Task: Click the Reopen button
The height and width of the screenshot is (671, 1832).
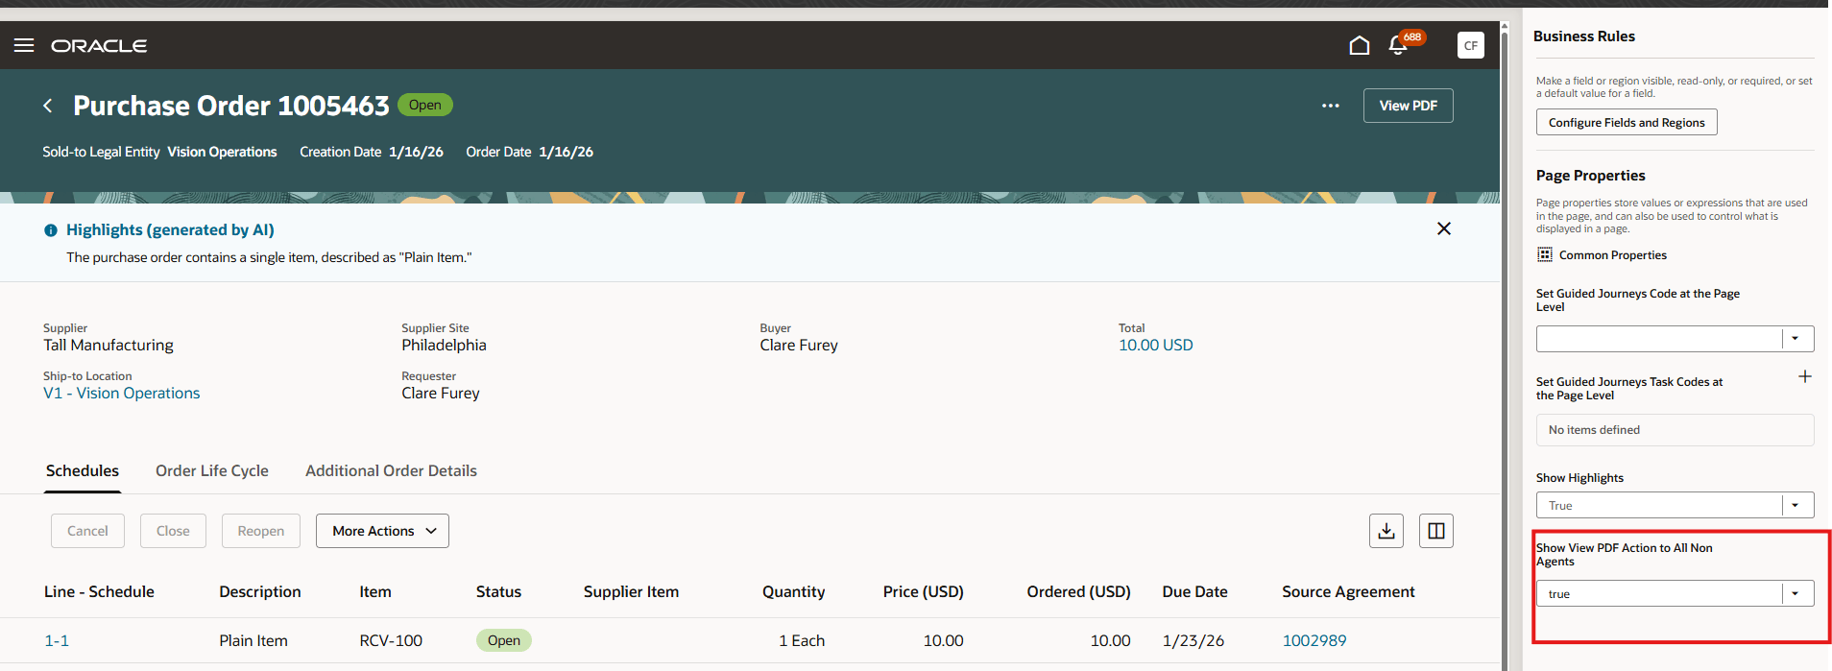Action: coord(261,531)
